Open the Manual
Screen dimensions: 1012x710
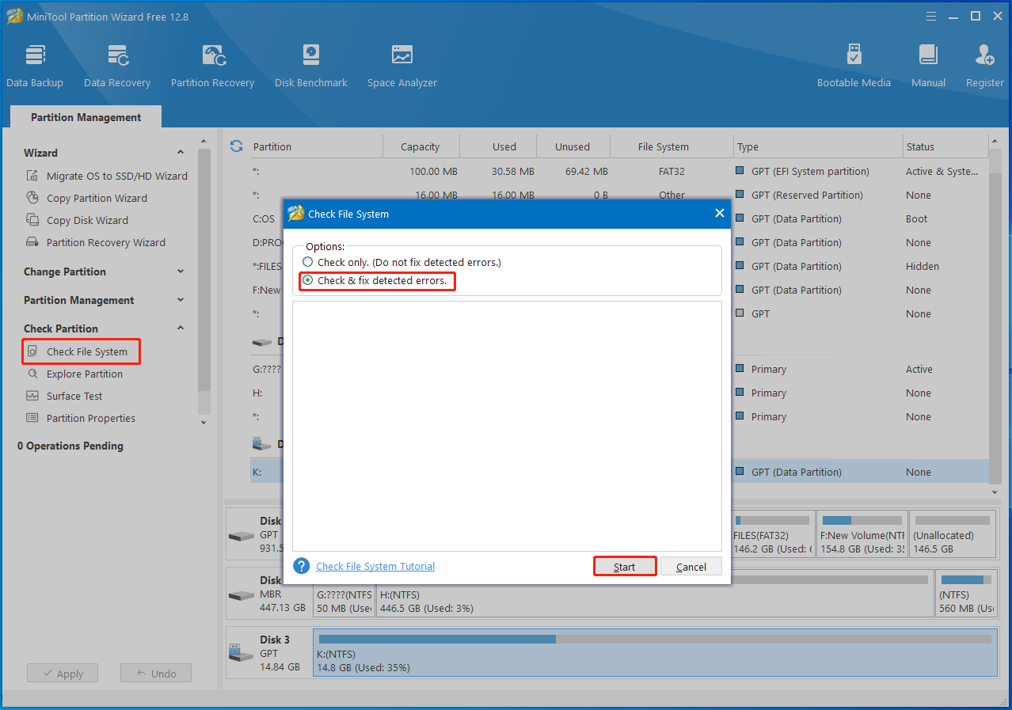[928, 66]
